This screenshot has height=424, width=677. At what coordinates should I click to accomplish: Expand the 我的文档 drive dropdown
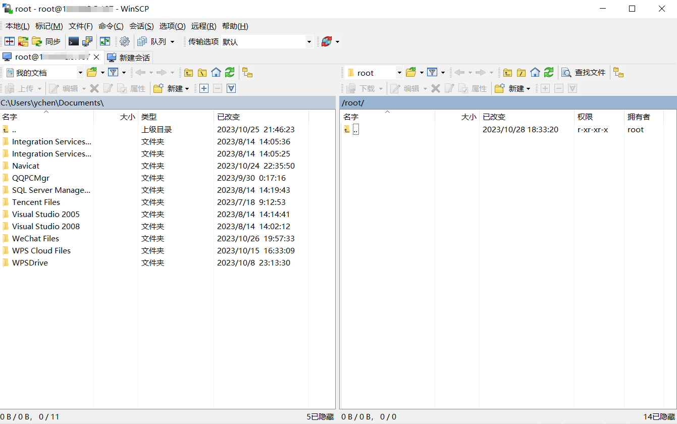click(x=80, y=73)
